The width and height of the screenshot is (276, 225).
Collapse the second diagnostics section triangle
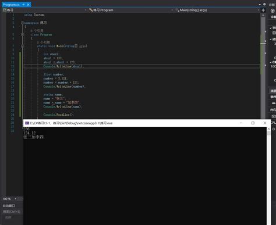(x=270, y=40)
